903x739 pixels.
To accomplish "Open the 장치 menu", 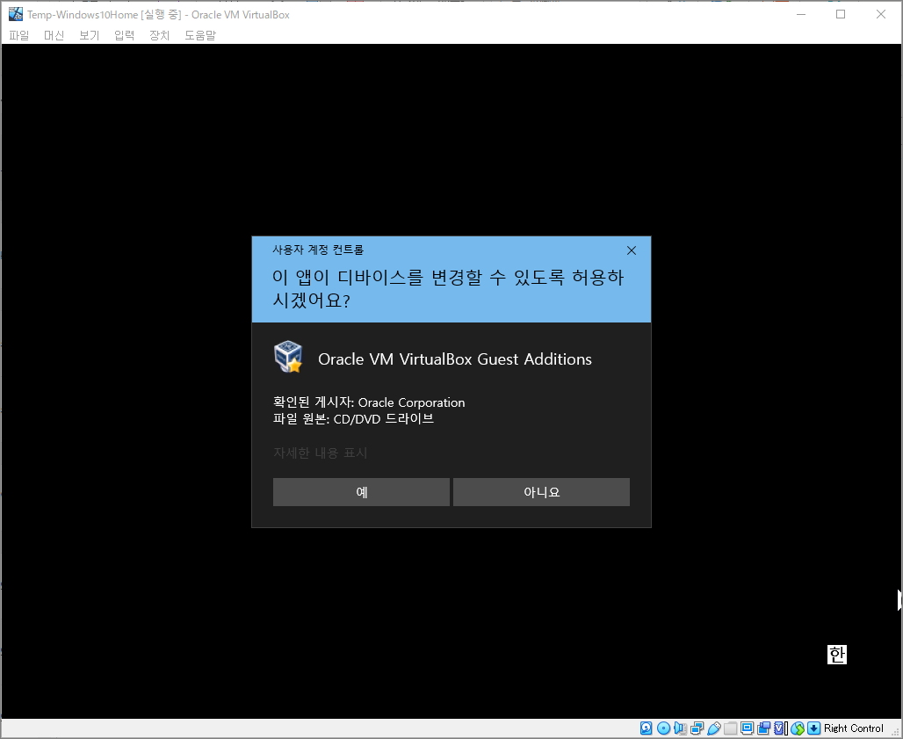I will click(160, 35).
